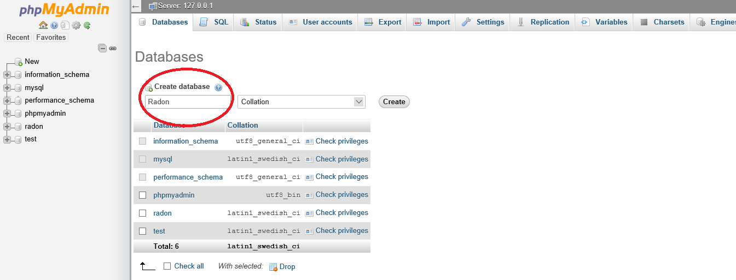This screenshot has height=280, width=736.
Task: Open the Home icon under phpMyAdmin logo
Action: [x=43, y=25]
